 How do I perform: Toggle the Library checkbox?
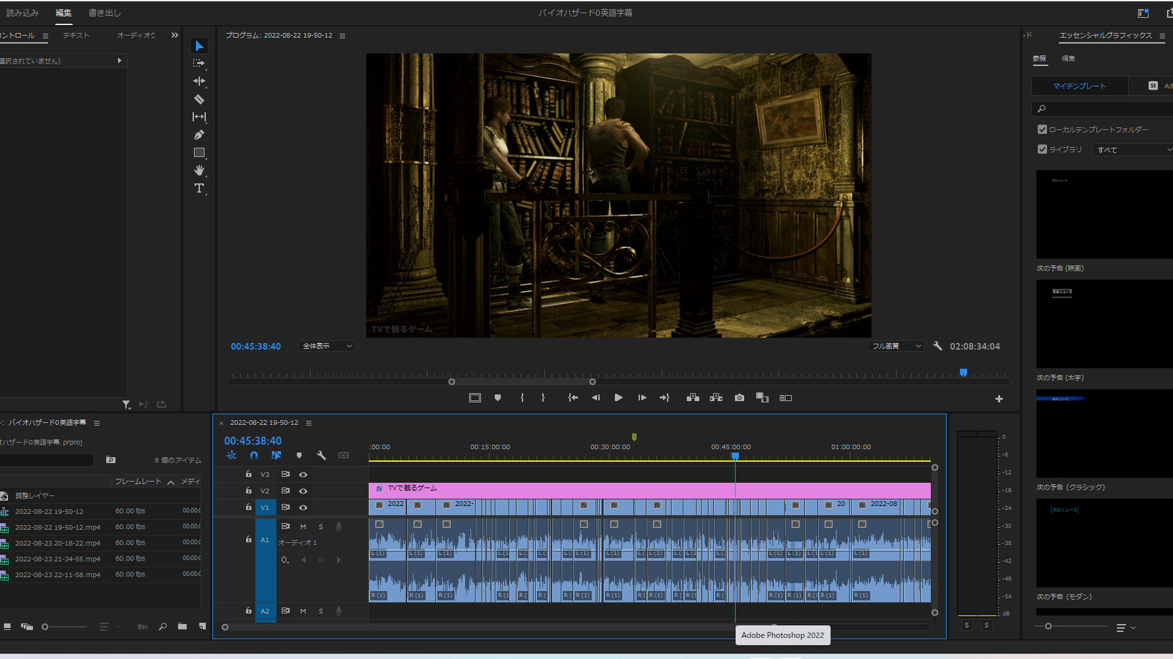1042,149
